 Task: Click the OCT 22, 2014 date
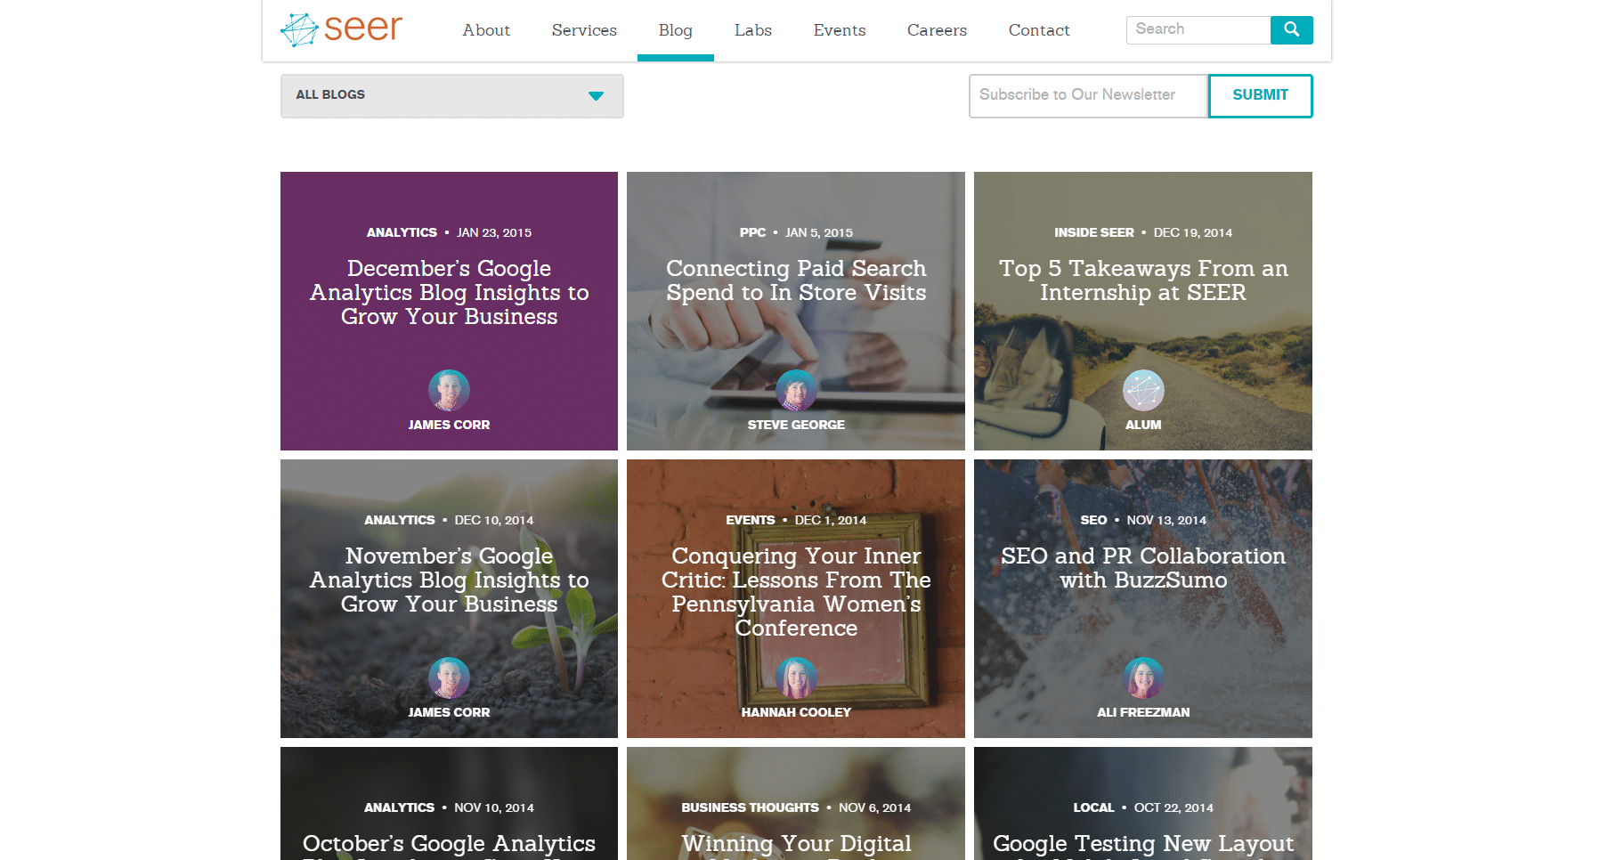1174,807
